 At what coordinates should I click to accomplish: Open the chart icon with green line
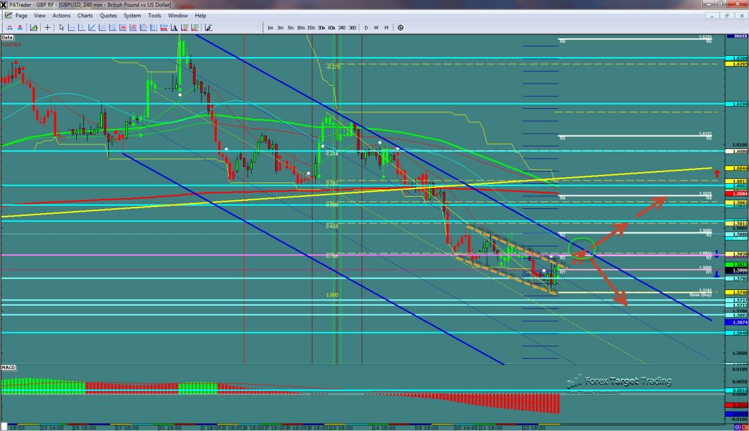pyautogui.click(x=32, y=28)
